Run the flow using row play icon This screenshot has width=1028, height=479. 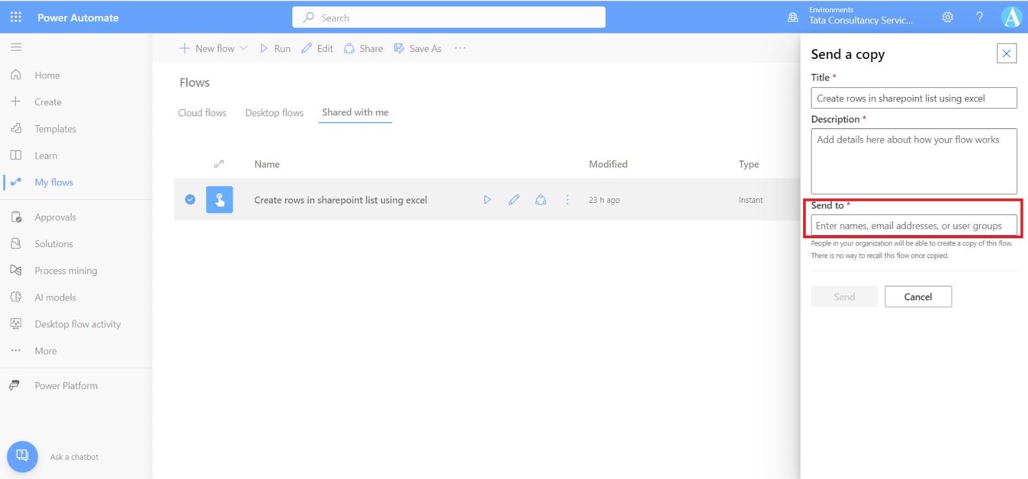tap(487, 200)
